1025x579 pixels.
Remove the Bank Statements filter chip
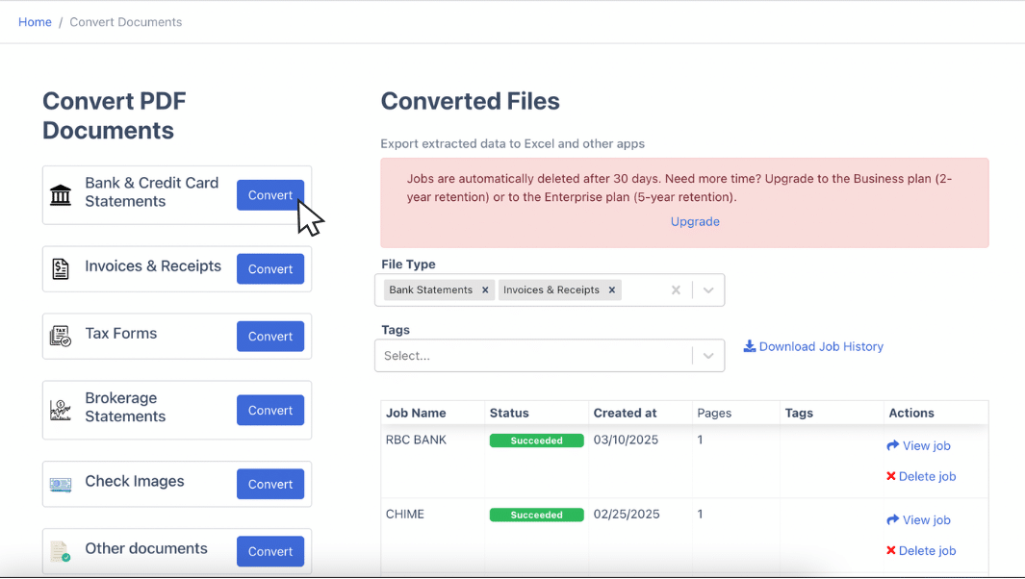pos(485,290)
